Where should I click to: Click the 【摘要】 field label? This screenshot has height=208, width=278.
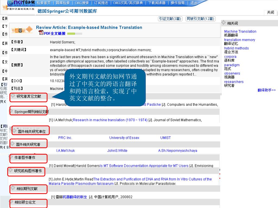[x=17, y=65]
